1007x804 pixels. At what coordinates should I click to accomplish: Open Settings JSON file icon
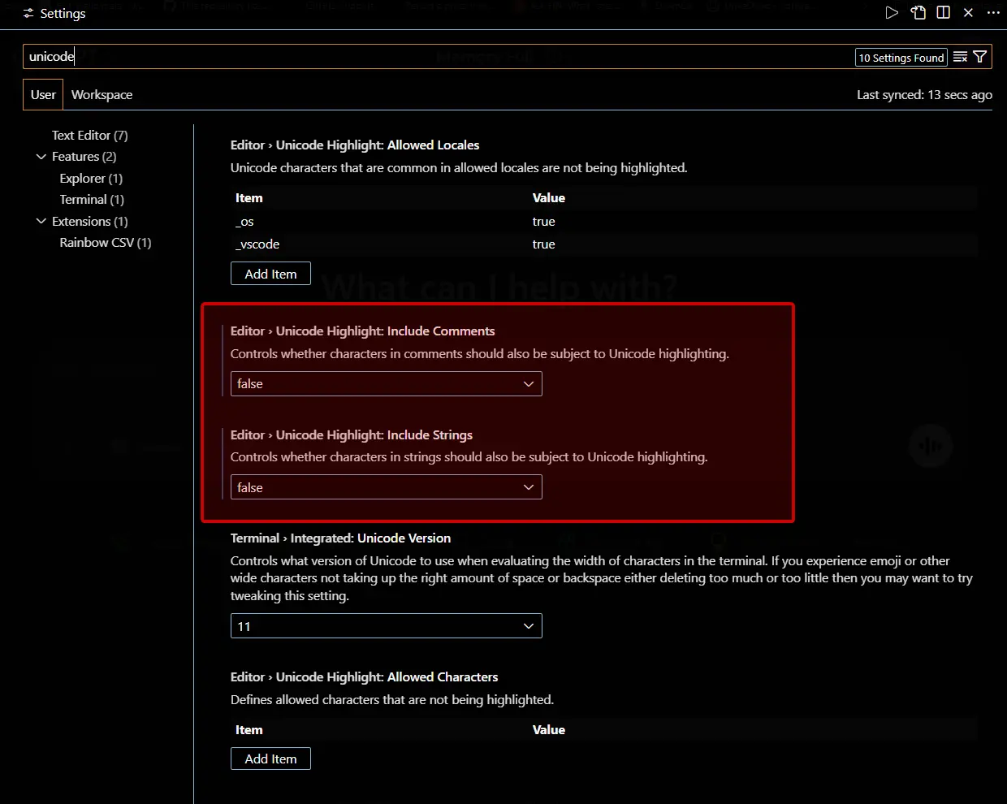[918, 13]
